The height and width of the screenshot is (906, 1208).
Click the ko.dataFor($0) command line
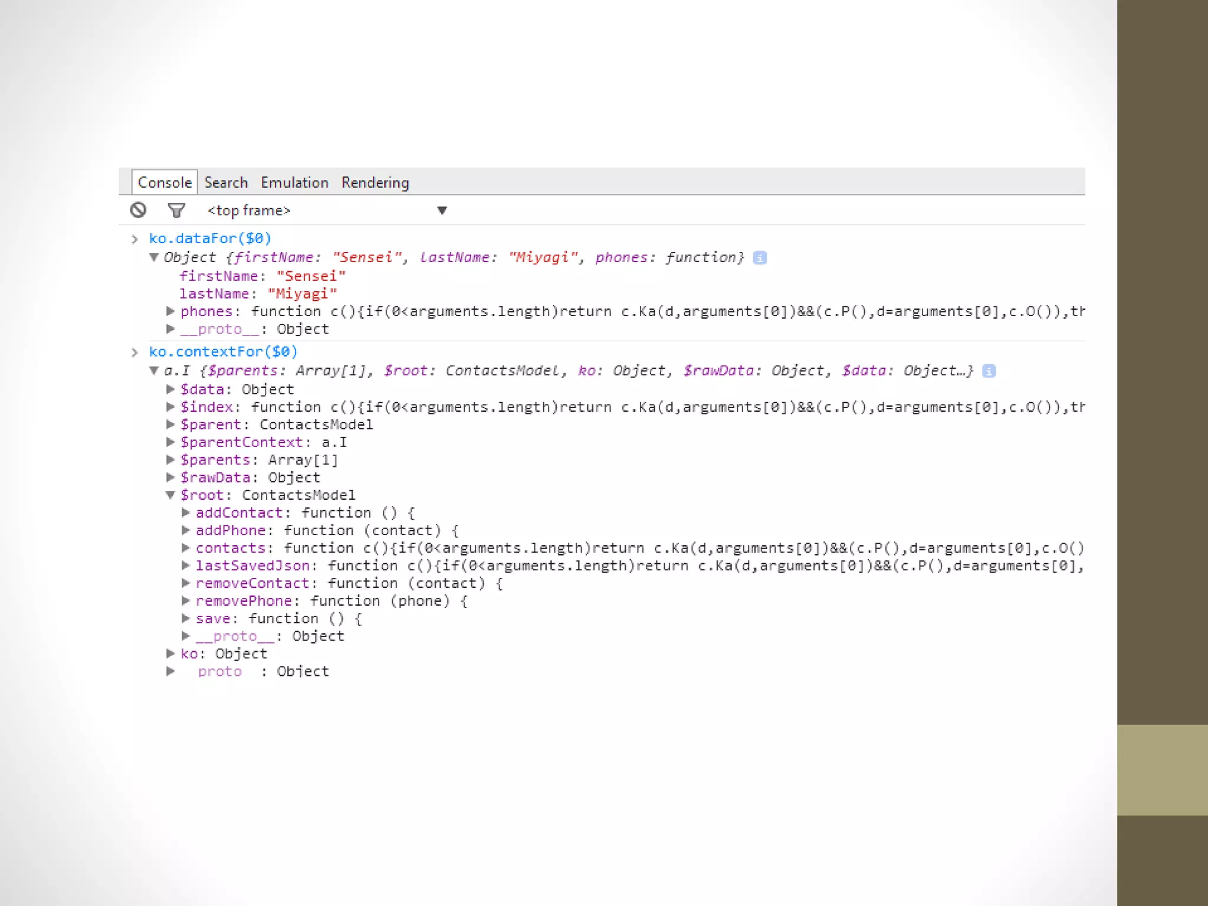point(209,238)
